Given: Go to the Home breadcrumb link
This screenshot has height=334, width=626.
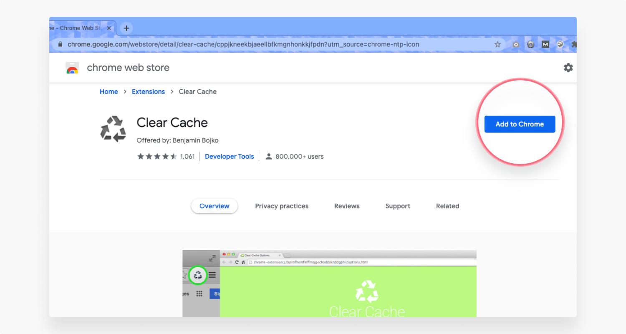Looking at the screenshot, I should click(x=109, y=92).
